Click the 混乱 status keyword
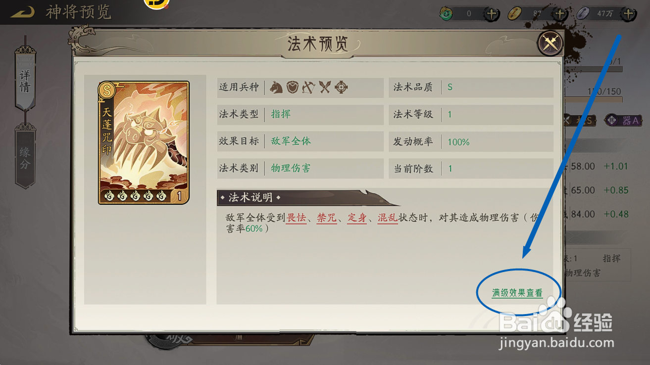Image resolution: width=650 pixels, height=365 pixels. coord(388,218)
